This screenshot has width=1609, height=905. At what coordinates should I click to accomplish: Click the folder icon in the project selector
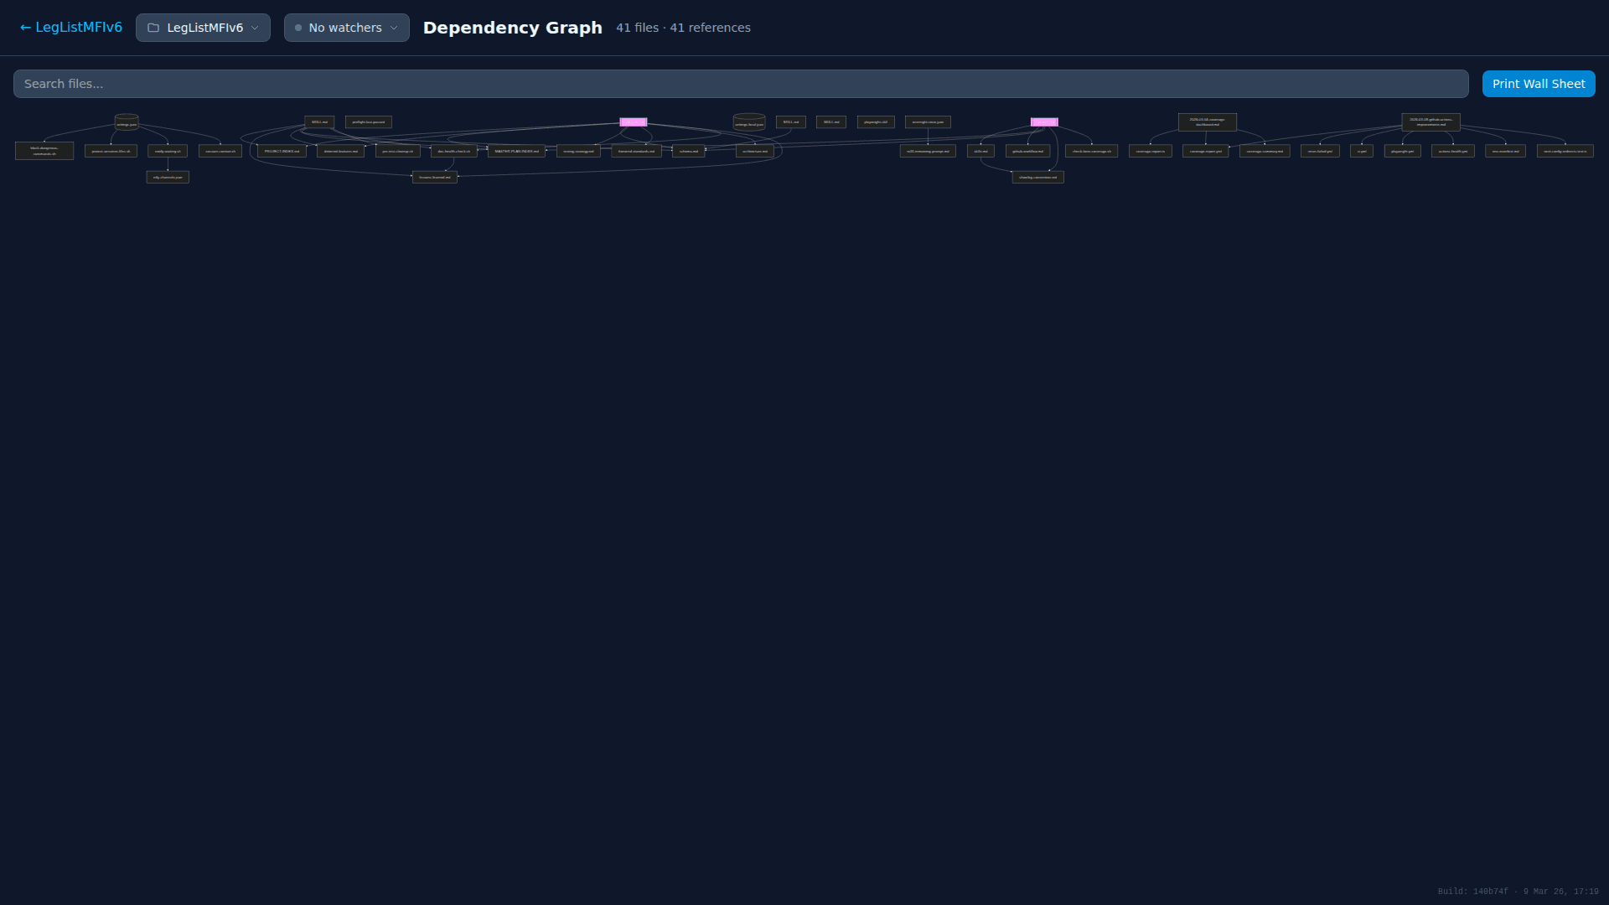click(153, 28)
